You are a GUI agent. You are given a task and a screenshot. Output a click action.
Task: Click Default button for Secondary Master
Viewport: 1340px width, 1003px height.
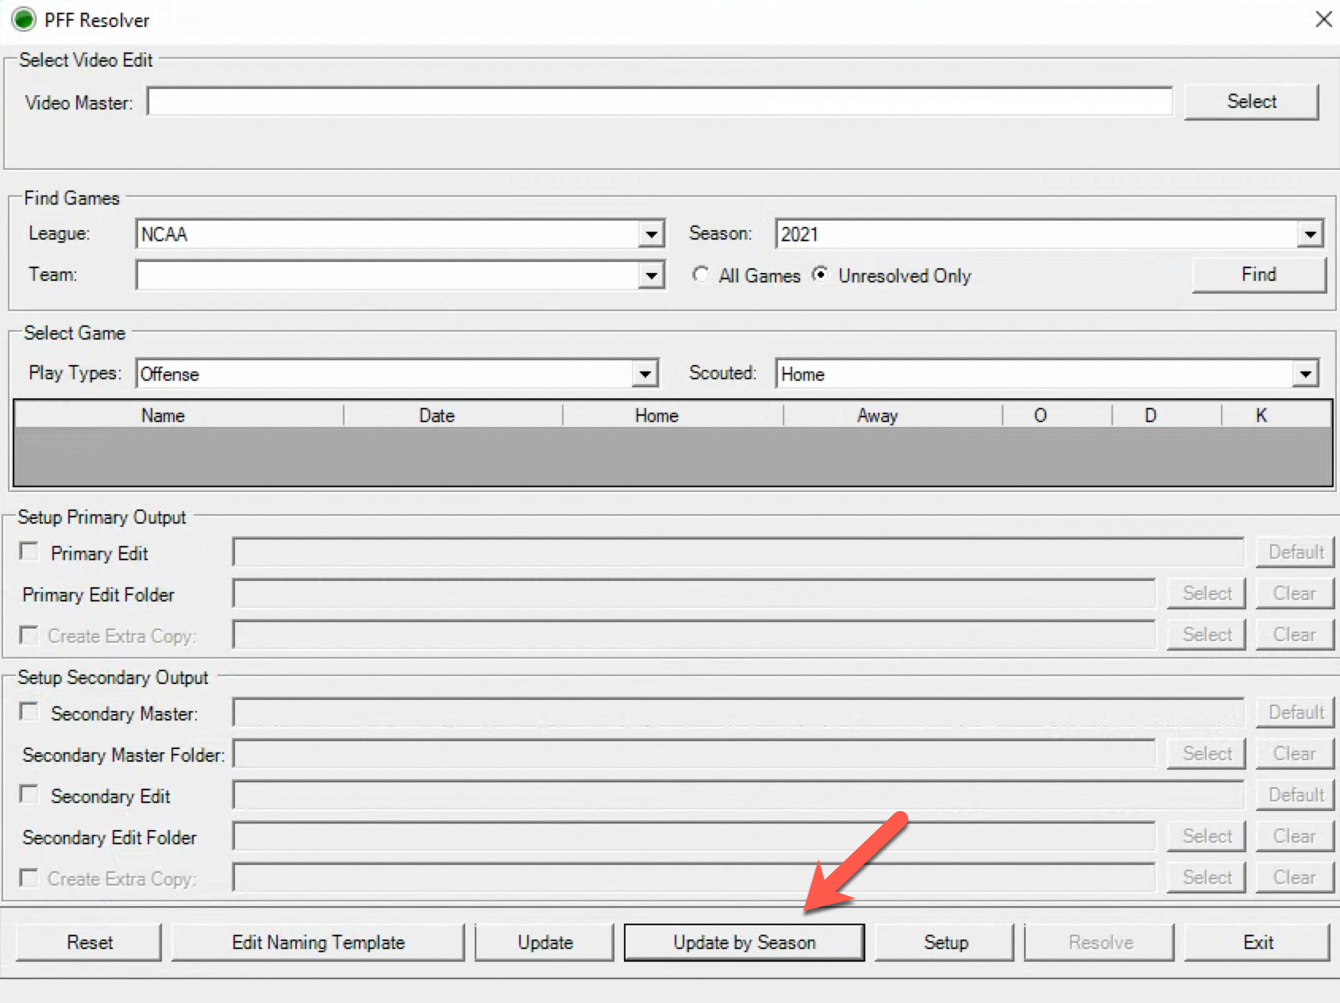(1296, 713)
